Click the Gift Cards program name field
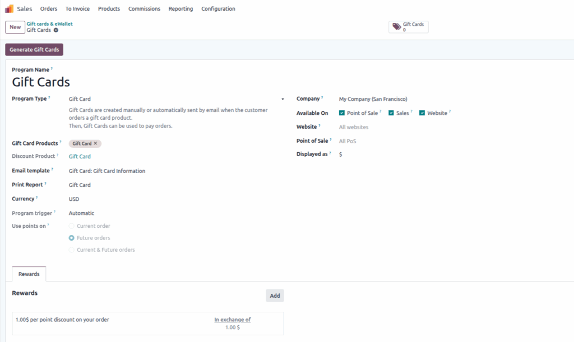 (x=40, y=82)
